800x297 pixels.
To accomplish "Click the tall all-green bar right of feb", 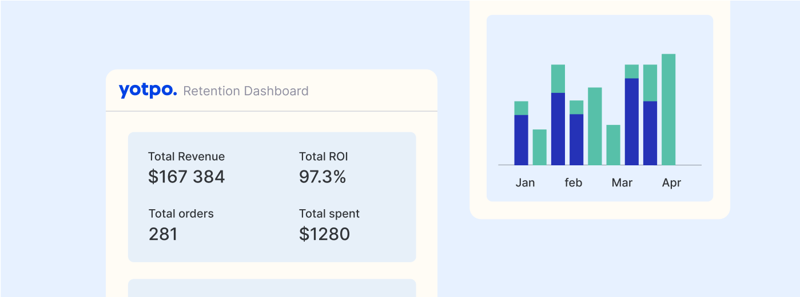I will pos(595,126).
